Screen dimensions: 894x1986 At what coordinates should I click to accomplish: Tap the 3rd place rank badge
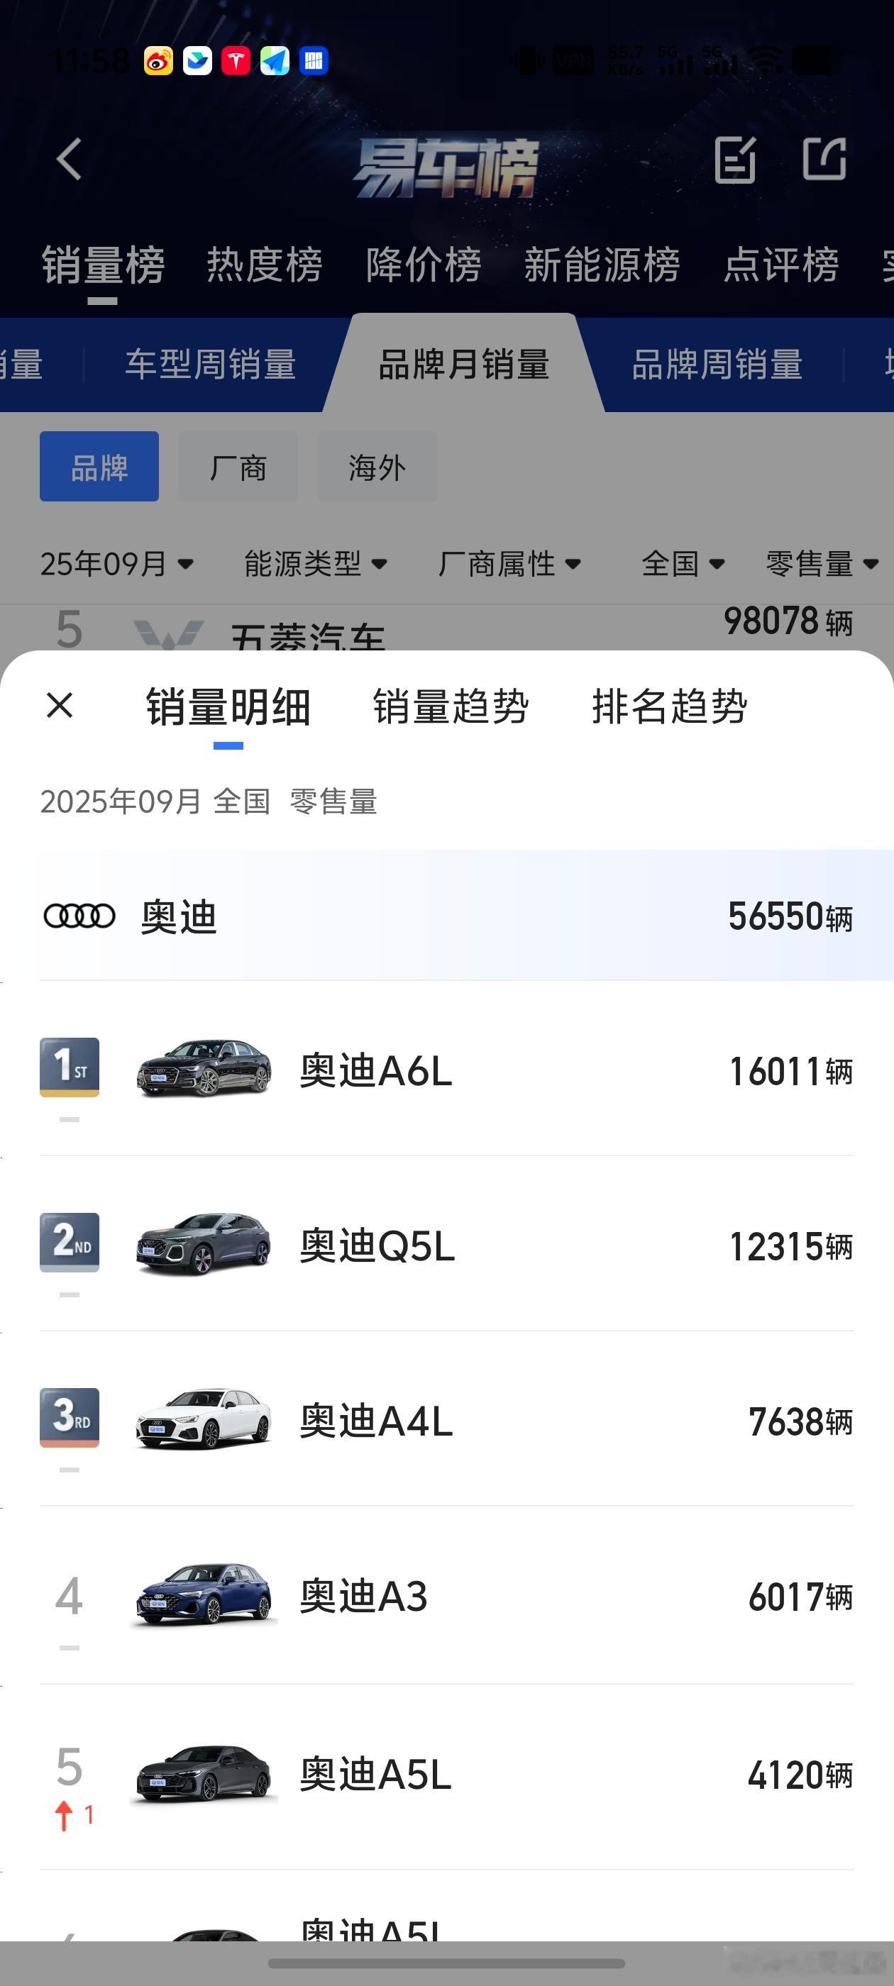70,1417
